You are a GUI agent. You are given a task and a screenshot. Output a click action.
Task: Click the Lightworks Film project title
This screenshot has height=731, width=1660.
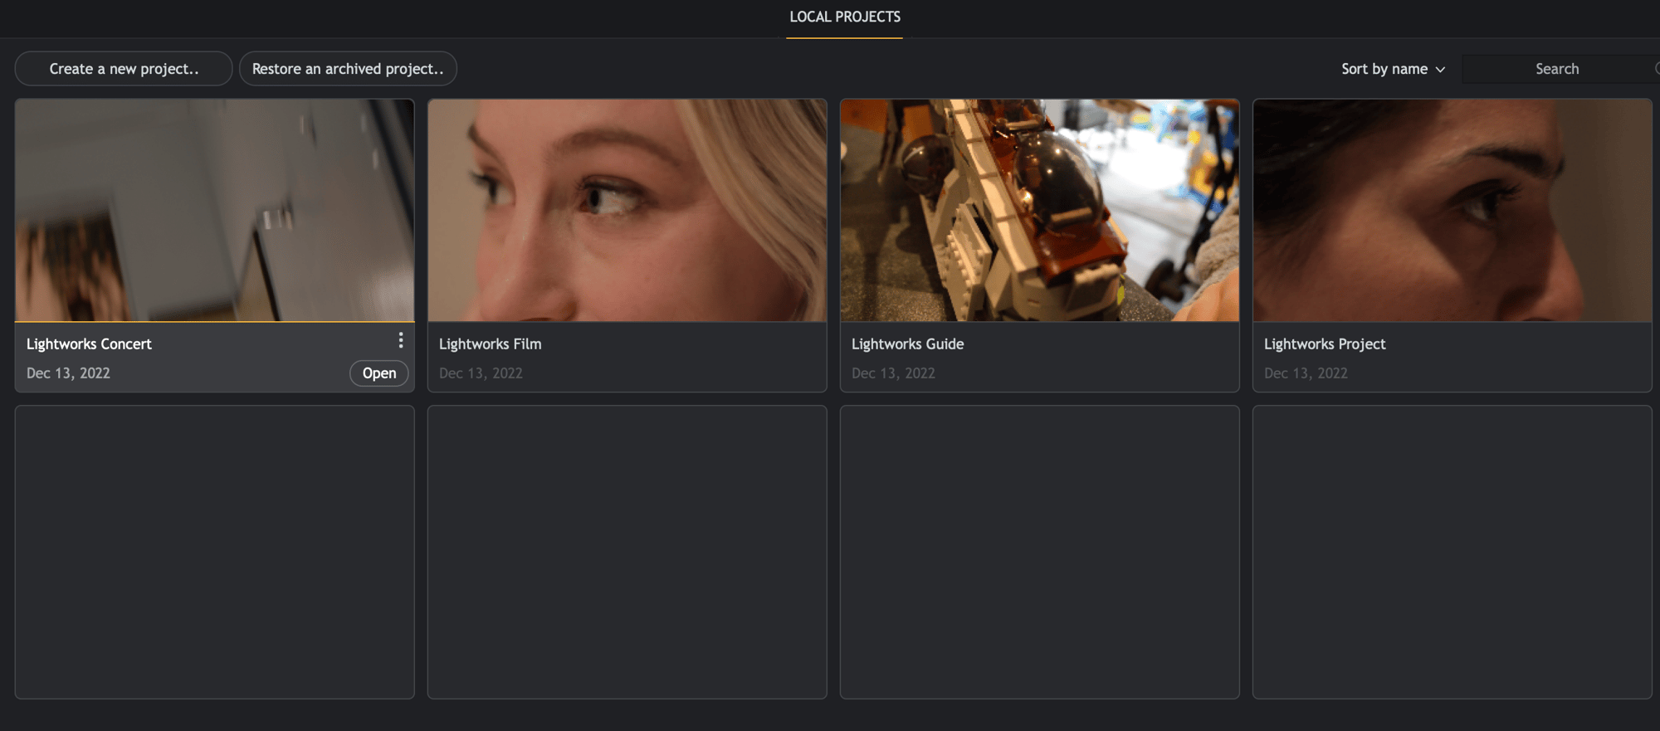(490, 344)
